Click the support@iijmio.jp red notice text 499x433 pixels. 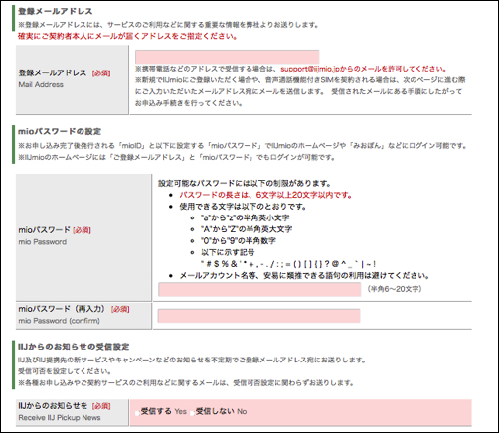tap(364, 69)
